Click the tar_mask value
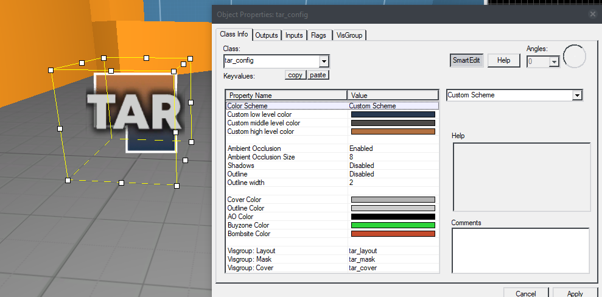Viewport: 602px width, 297px height. click(362, 259)
